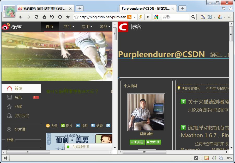The image size is (235, 163).
Task: Open the Google search engine dropdown
Action: pos(157,17)
